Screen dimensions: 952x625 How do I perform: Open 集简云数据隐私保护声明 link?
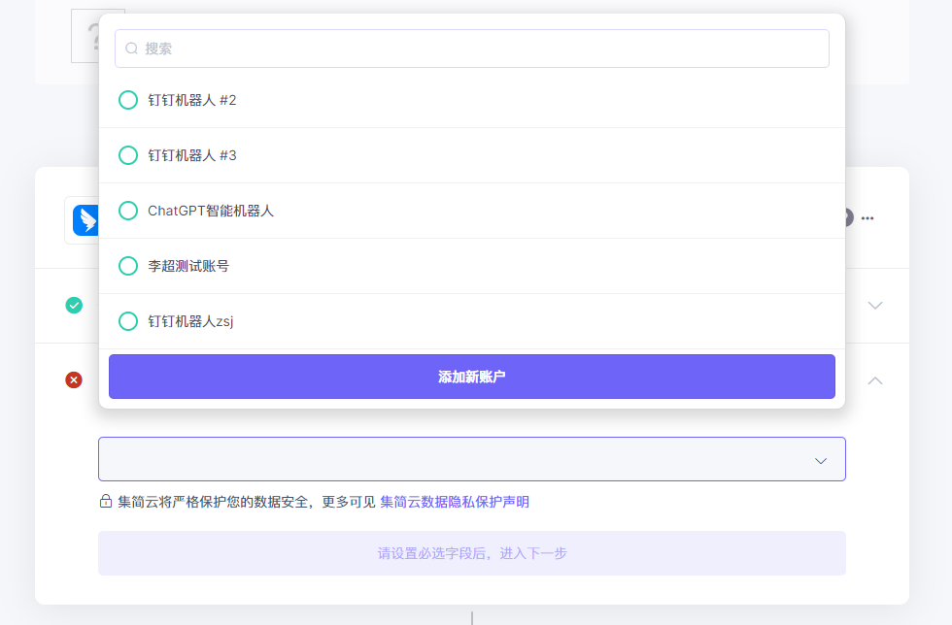click(455, 502)
